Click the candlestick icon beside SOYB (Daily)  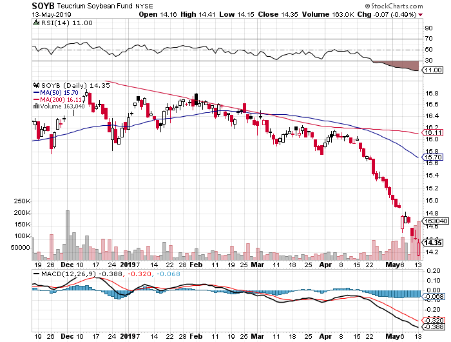coord(36,85)
